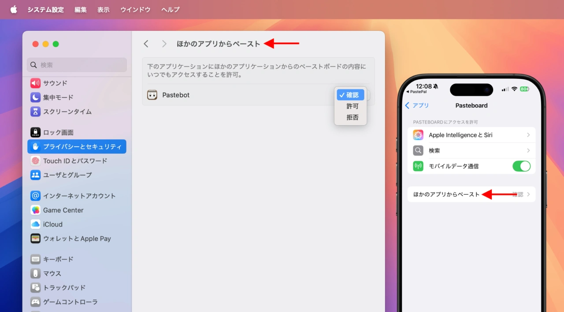Viewport: 564px width, 312px height.
Task: Select the Screen Time hourglass icon
Action: pos(35,111)
